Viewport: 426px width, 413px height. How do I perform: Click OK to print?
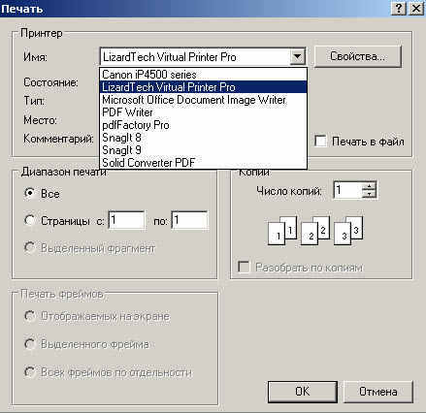[x=303, y=392]
